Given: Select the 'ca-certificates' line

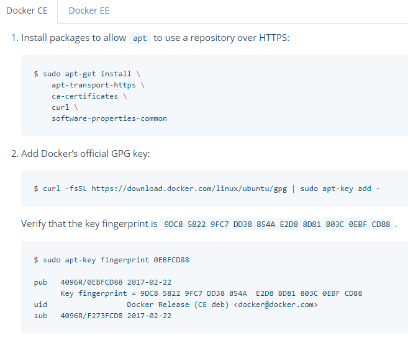Looking at the screenshot, I should [x=89, y=96].
